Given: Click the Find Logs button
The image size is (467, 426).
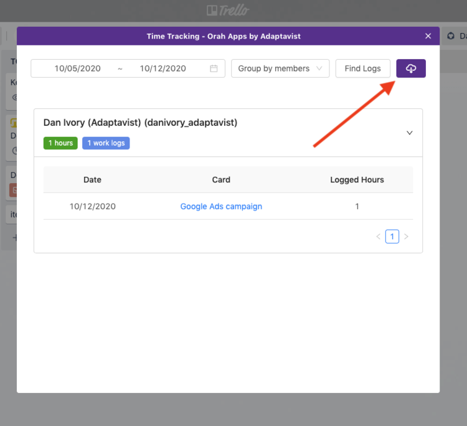Looking at the screenshot, I should pyautogui.click(x=363, y=69).
